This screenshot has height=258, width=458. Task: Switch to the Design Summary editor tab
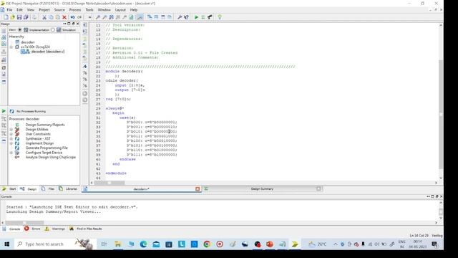click(262, 189)
